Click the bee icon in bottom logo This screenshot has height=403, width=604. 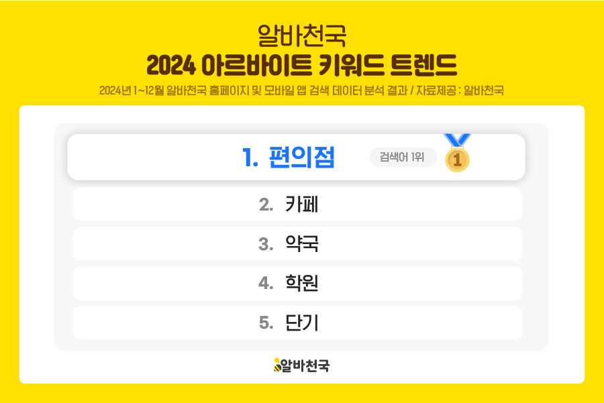(x=276, y=365)
